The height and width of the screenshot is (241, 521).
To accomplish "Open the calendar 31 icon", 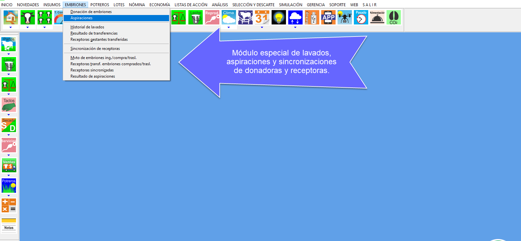I will tap(262, 17).
